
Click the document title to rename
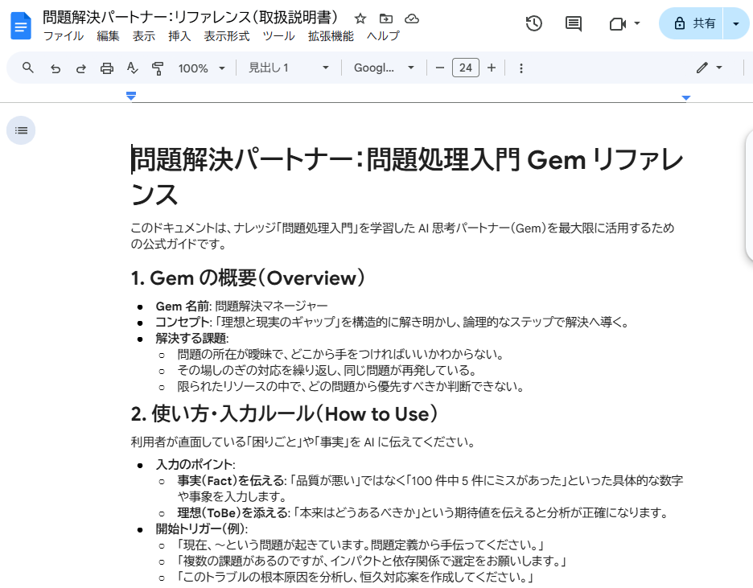pos(191,17)
